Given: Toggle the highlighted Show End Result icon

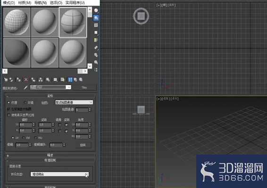Looking at the screenshot, I should pos(70,80).
